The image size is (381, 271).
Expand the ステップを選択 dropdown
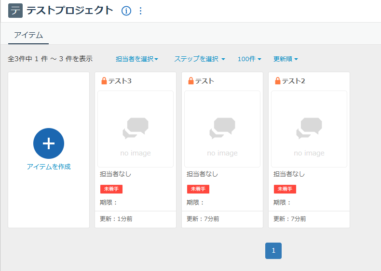(x=200, y=59)
